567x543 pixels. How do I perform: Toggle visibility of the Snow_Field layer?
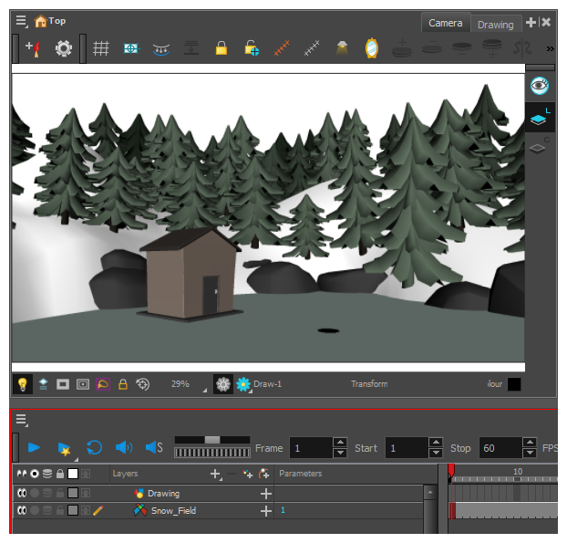[21, 511]
